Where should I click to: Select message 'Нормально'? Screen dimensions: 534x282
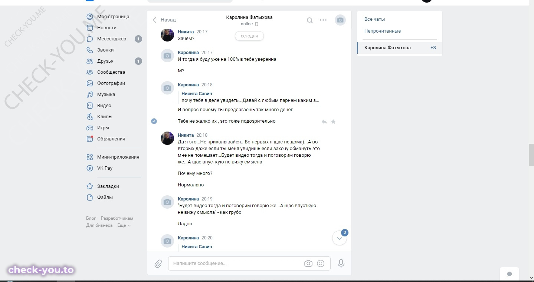click(191, 185)
